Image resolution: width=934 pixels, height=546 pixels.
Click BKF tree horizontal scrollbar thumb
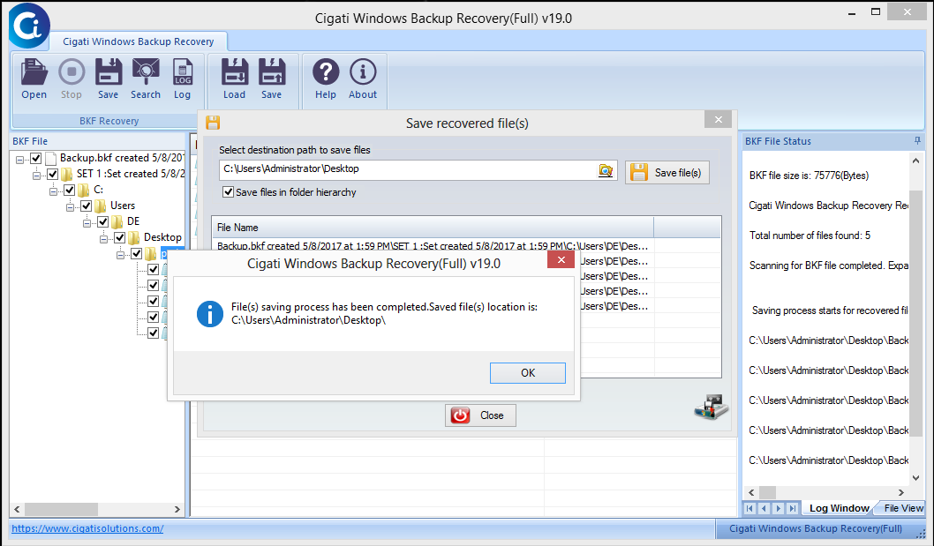pyautogui.click(x=61, y=509)
